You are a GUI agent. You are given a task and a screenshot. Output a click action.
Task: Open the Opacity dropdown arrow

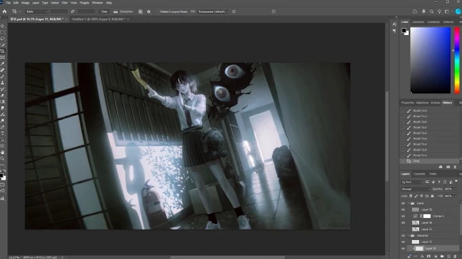456,189
